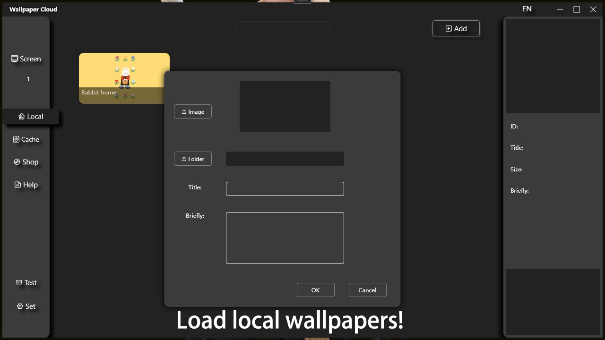Open the Cache section

26,139
